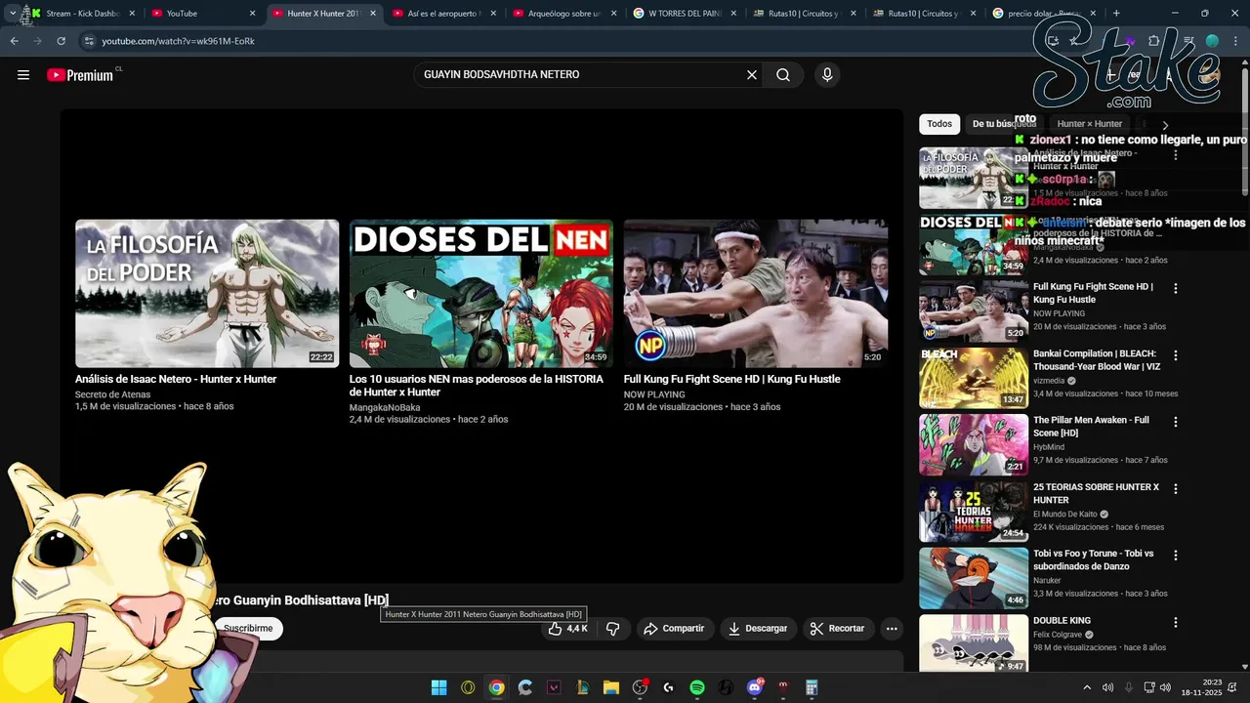The image size is (1250, 703).
Task: Run the search with the magnifier button
Action: coord(783,75)
